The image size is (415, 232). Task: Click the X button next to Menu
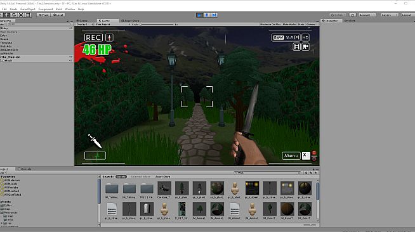click(306, 156)
